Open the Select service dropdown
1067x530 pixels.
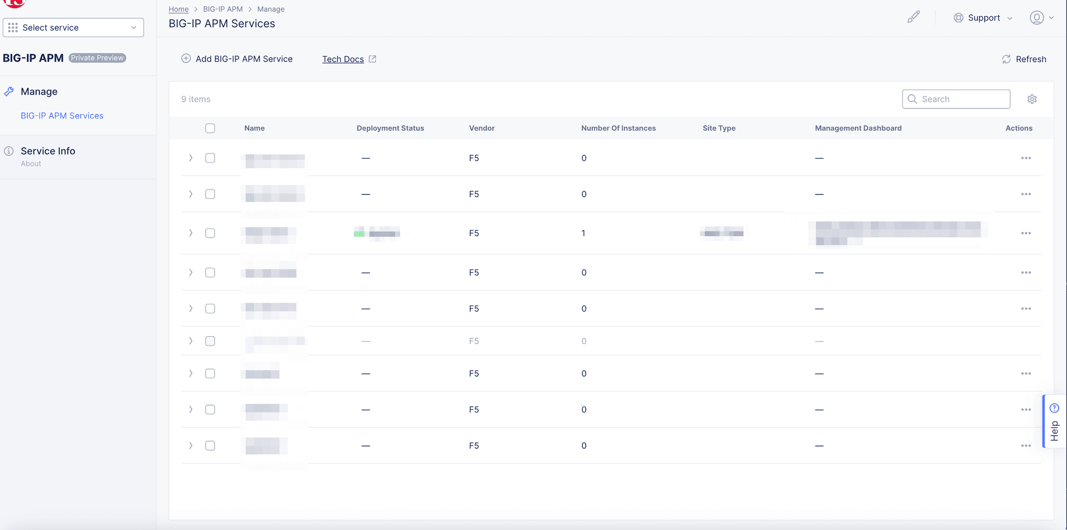click(x=73, y=27)
